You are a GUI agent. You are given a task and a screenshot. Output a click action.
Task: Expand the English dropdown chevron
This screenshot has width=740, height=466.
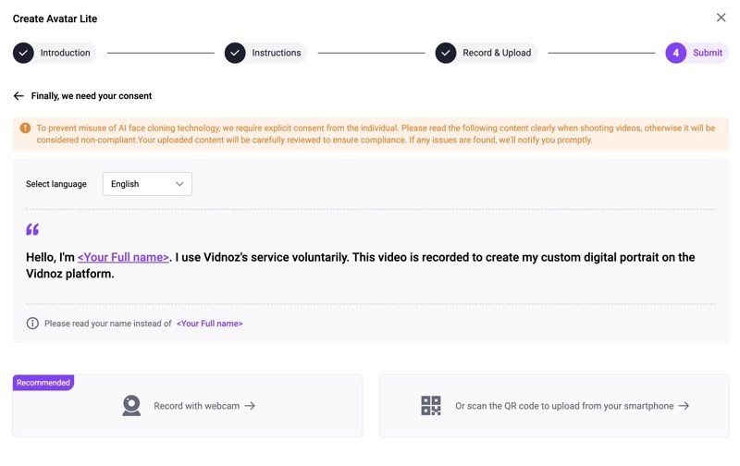coord(179,184)
